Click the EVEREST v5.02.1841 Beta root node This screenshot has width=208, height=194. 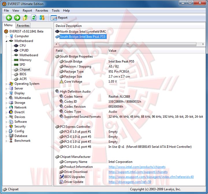coord(26,31)
